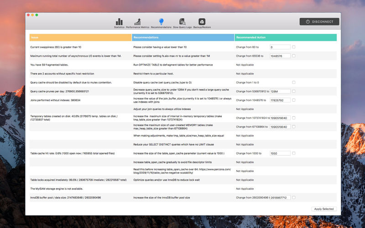The width and height of the screenshot is (365, 228).
Task: Click the Issue column header
Action: pos(80,37)
